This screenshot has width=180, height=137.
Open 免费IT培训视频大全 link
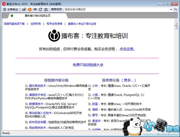coord(88,65)
